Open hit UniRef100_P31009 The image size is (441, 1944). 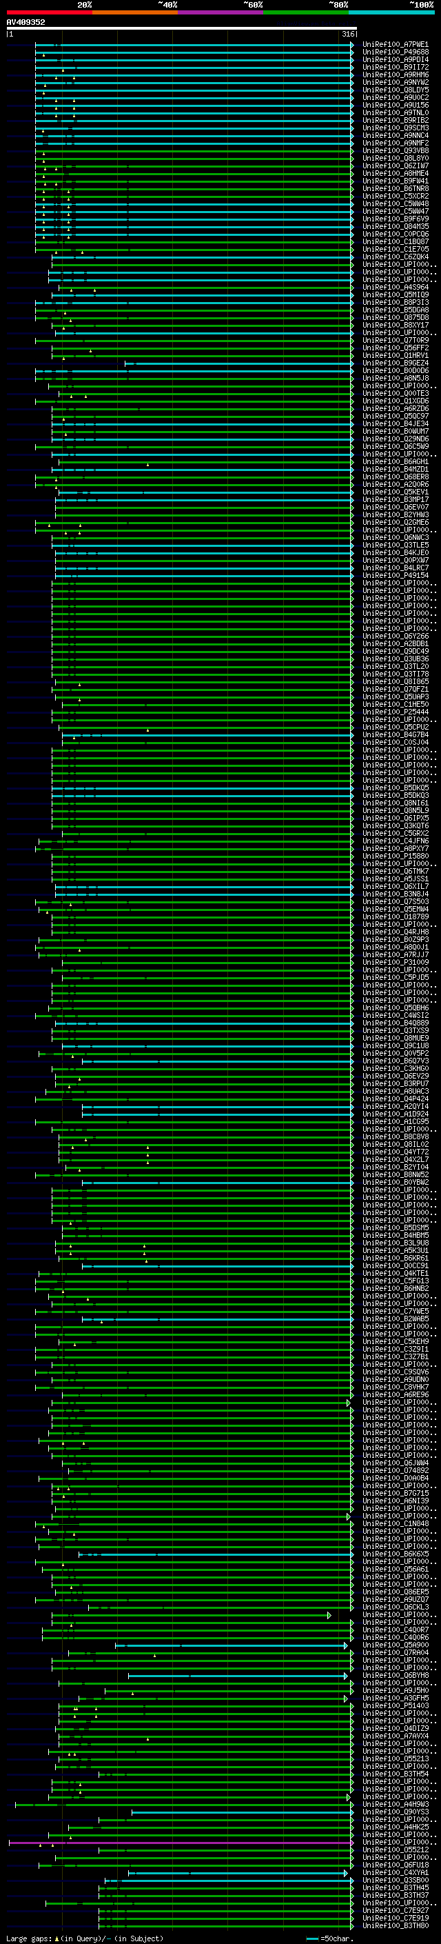395,962
